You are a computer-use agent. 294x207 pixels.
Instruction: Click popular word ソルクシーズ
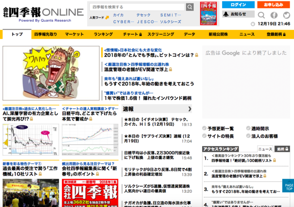(x=170, y=22)
